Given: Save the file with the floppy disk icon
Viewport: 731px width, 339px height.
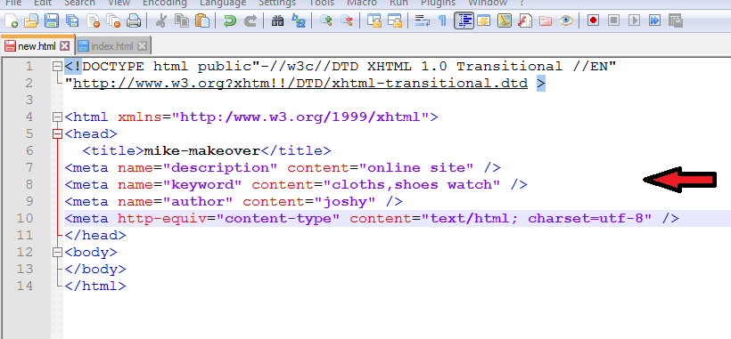Looking at the screenshot, I should point(52,21).
